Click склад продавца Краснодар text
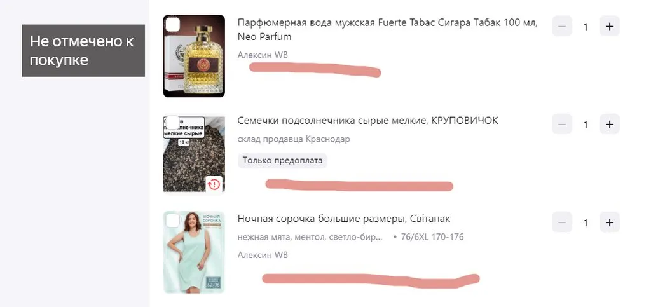 point(294,139)
